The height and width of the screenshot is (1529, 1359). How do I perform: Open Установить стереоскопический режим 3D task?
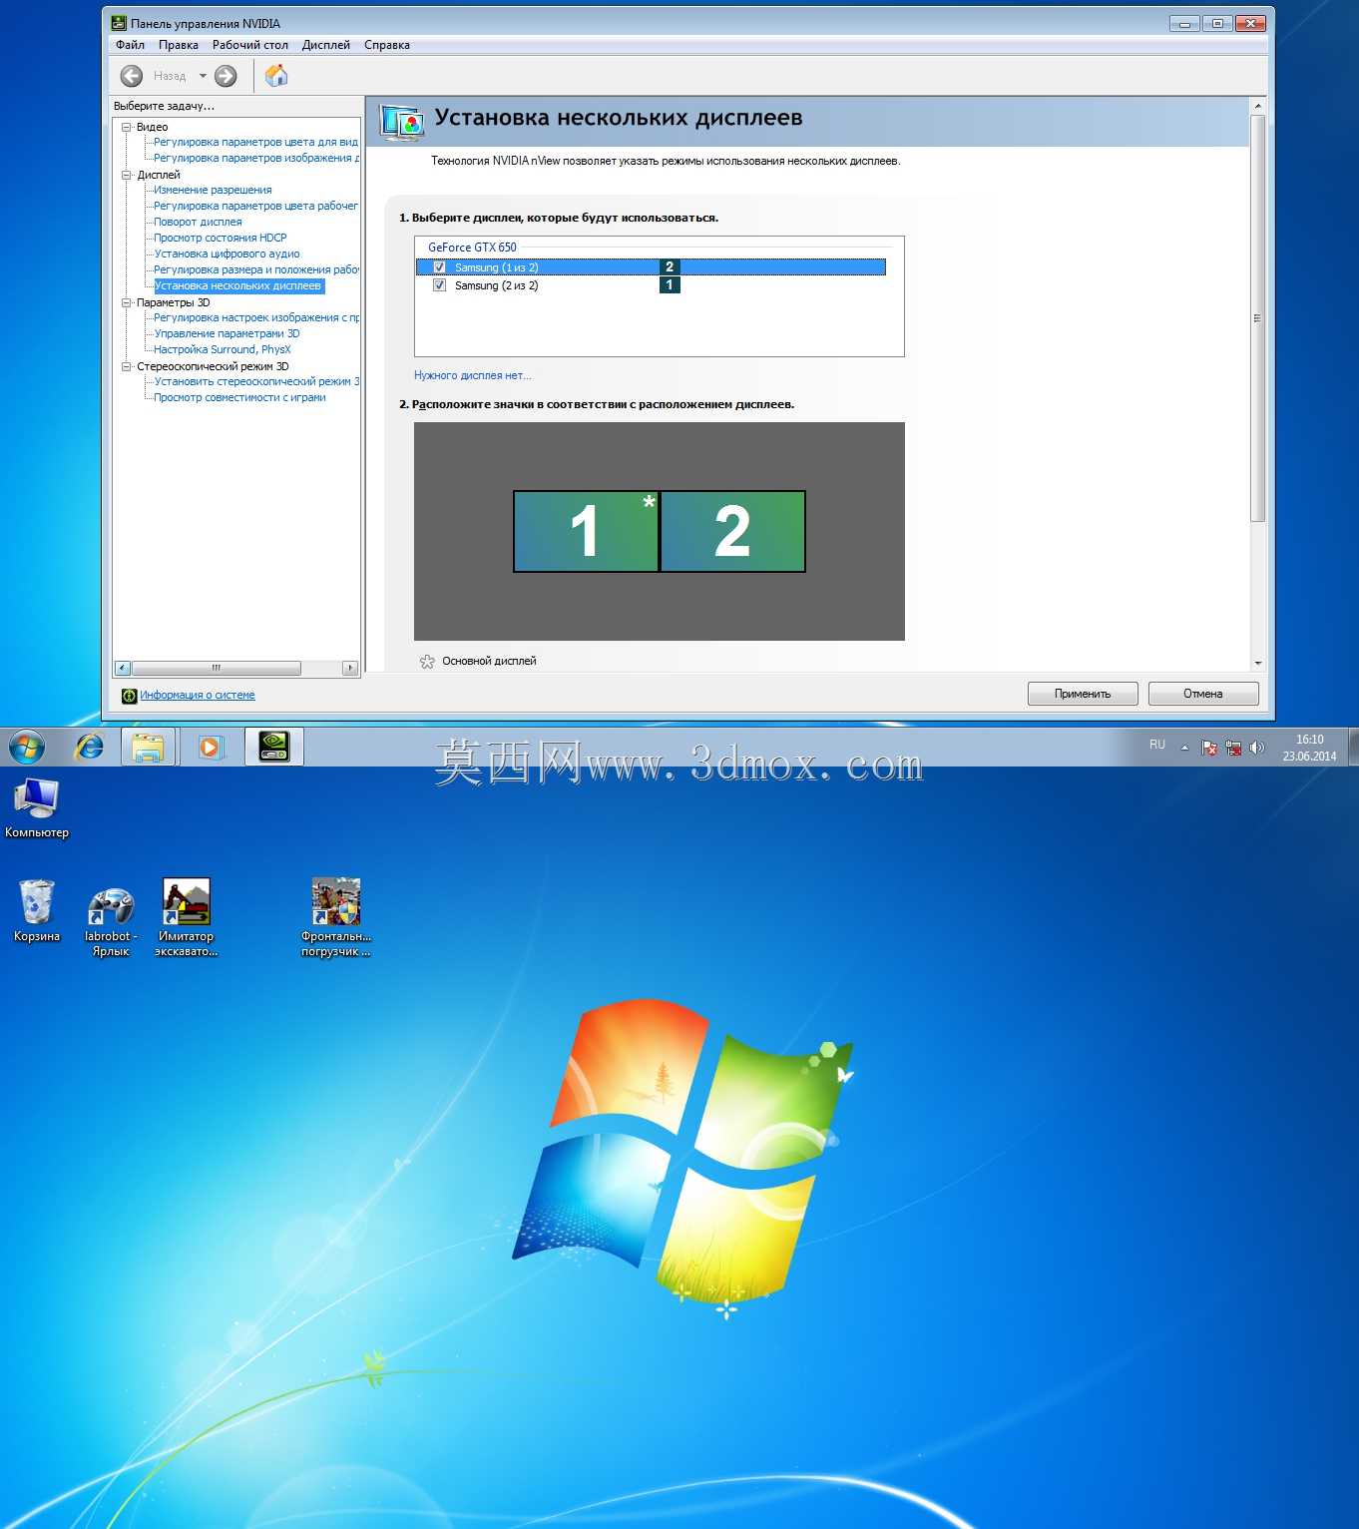256,381
